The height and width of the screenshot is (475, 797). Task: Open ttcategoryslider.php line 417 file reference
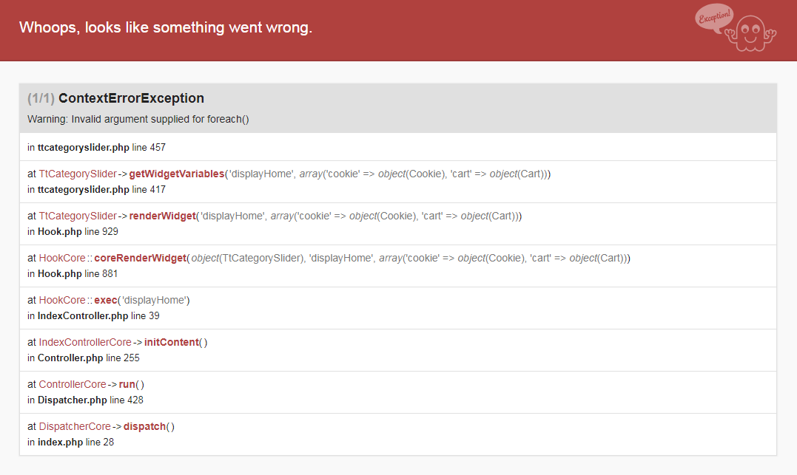pyautogui.click(x=96, y=189)
